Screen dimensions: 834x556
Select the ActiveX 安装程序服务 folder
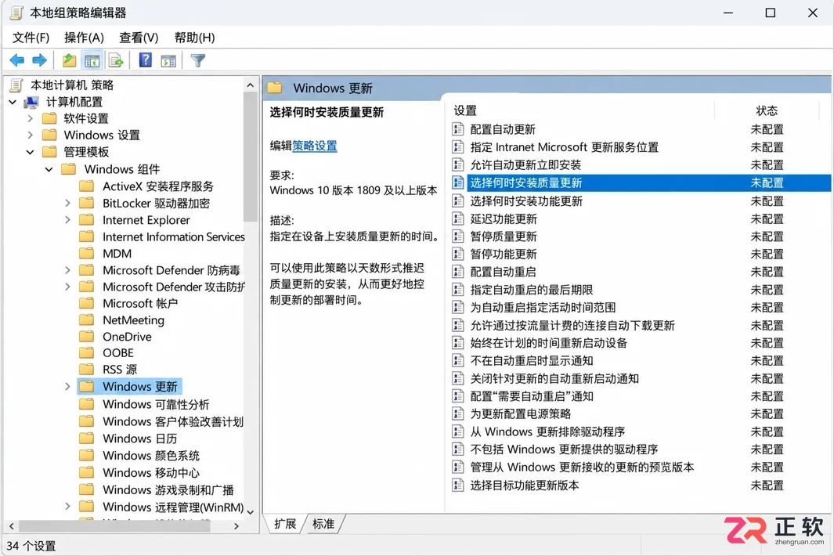pyautogui.click(x=158, y=186)
